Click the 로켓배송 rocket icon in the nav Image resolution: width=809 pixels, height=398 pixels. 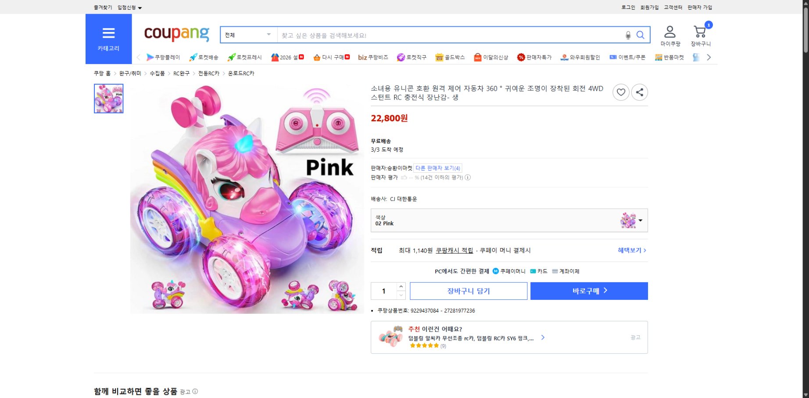[193, 57]
